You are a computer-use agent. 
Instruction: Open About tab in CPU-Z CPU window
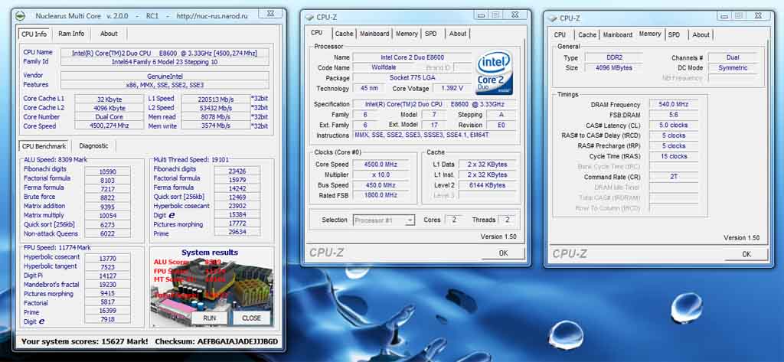point(458,34)
